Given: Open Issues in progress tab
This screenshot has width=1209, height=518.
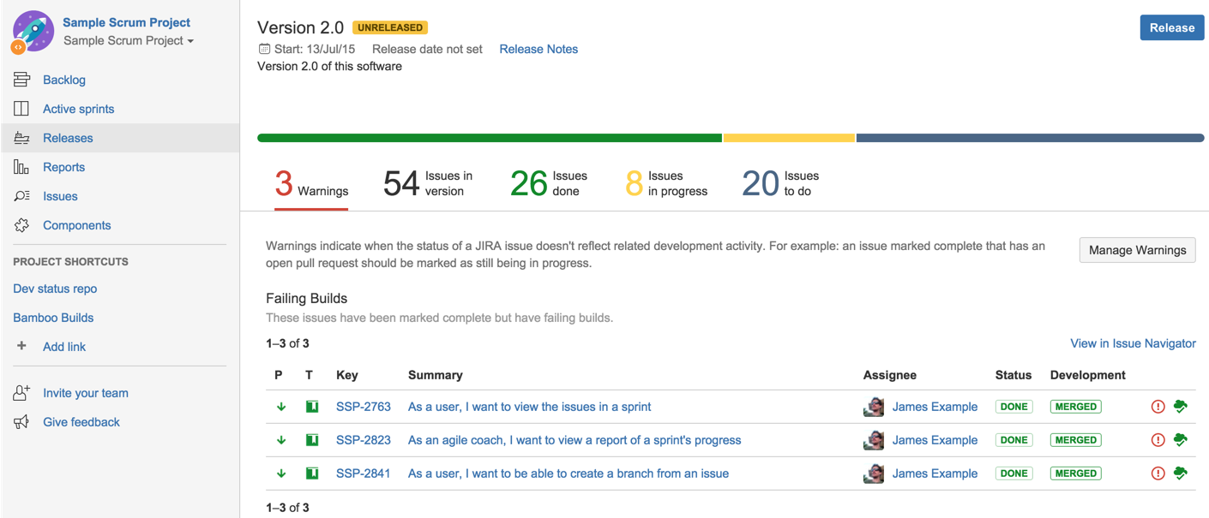Looking at the screenshot, I should coord(666,184).
